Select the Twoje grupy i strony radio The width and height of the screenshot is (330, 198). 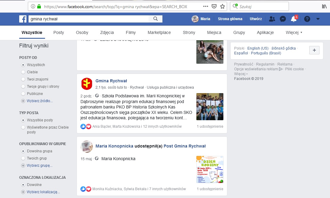coord(23,87)
